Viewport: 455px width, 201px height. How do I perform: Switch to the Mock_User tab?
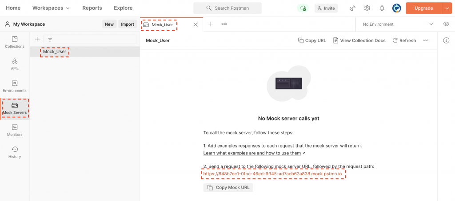(163, 25)
